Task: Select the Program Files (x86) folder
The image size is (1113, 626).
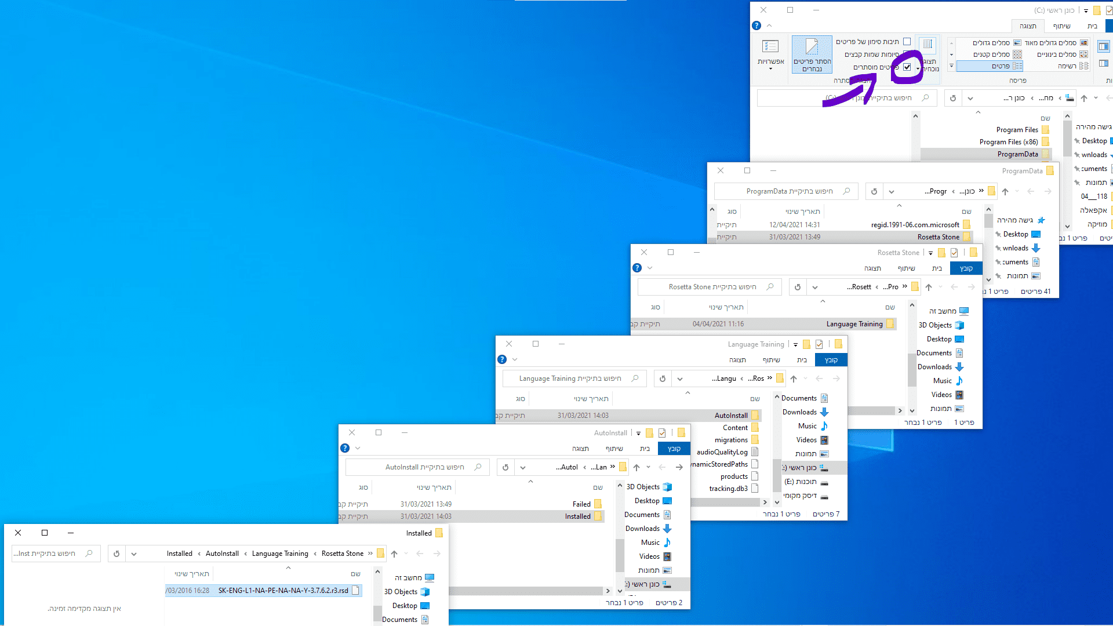Action: pyautogui.click(x=1009, y=142)
